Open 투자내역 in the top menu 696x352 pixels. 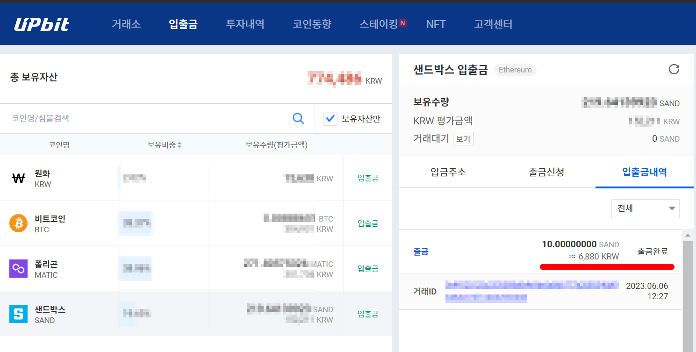click(x=245, y=24)
